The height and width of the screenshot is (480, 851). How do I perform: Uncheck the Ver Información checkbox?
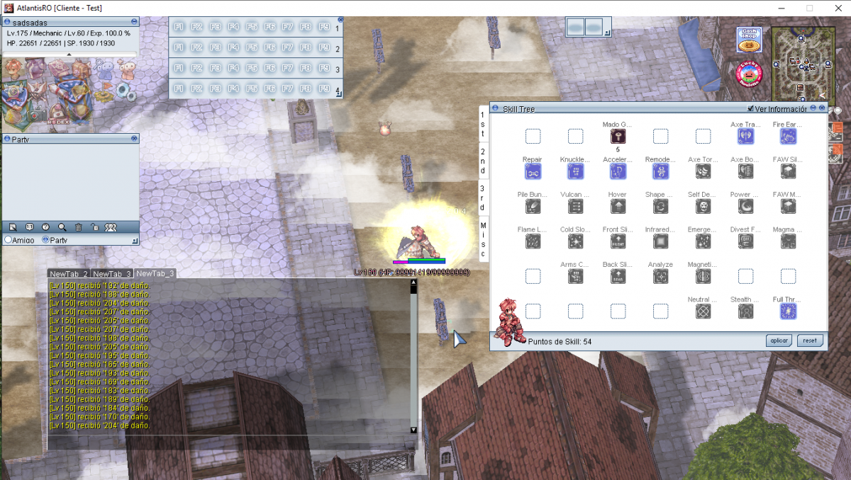[x=752, y=108]
